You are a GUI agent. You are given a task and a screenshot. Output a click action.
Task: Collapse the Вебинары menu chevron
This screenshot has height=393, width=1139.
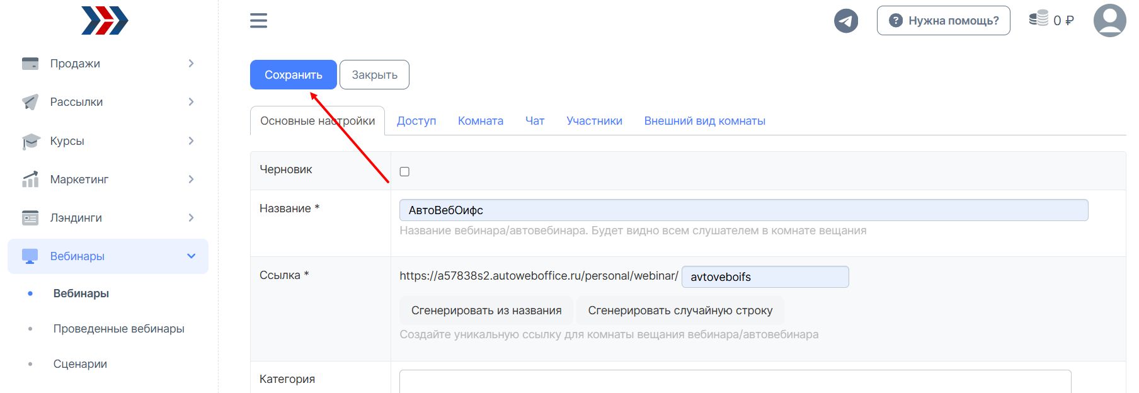(x=192, y=256)
